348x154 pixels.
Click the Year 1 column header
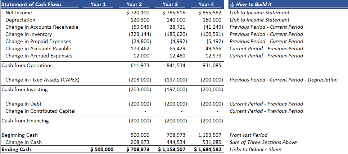(x=98, y=4)
